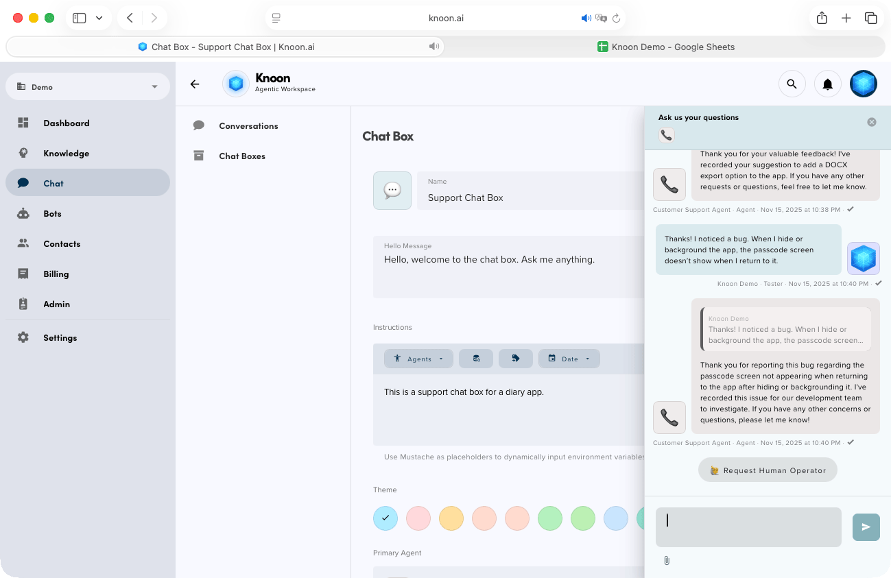Viewport: 891px width, 578px height.
Task: Click the back arrow in the header
Action: [x=195, y=84]
